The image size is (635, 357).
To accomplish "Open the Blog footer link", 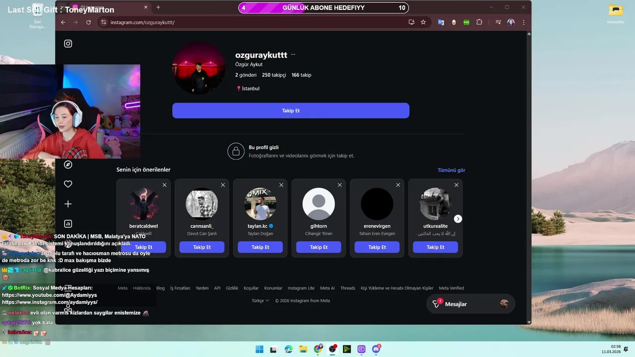I will click(x=160, y=288).
